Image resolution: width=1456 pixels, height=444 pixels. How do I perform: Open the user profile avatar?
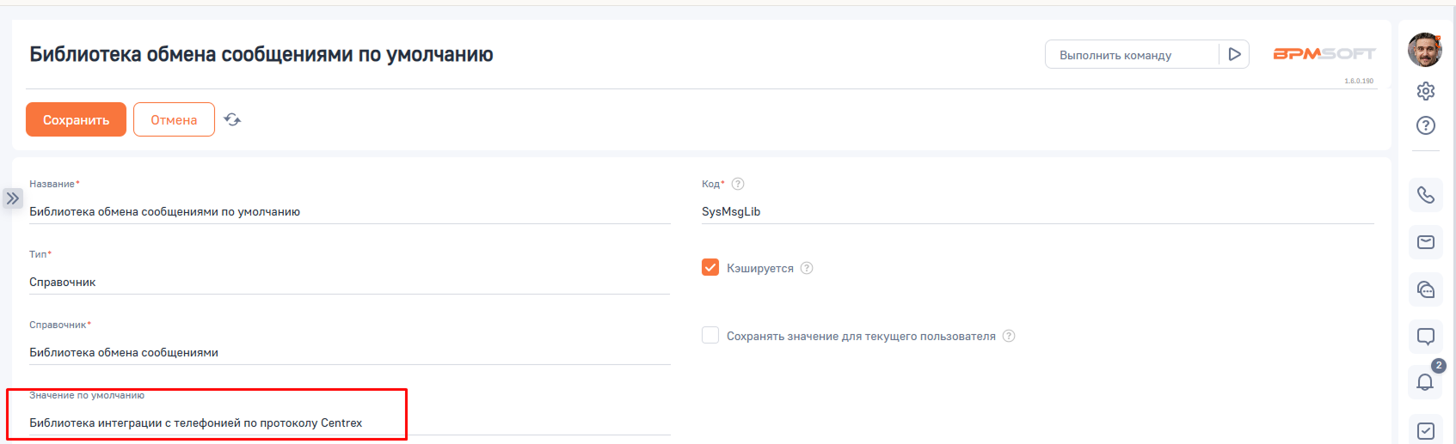[1424, 51]
